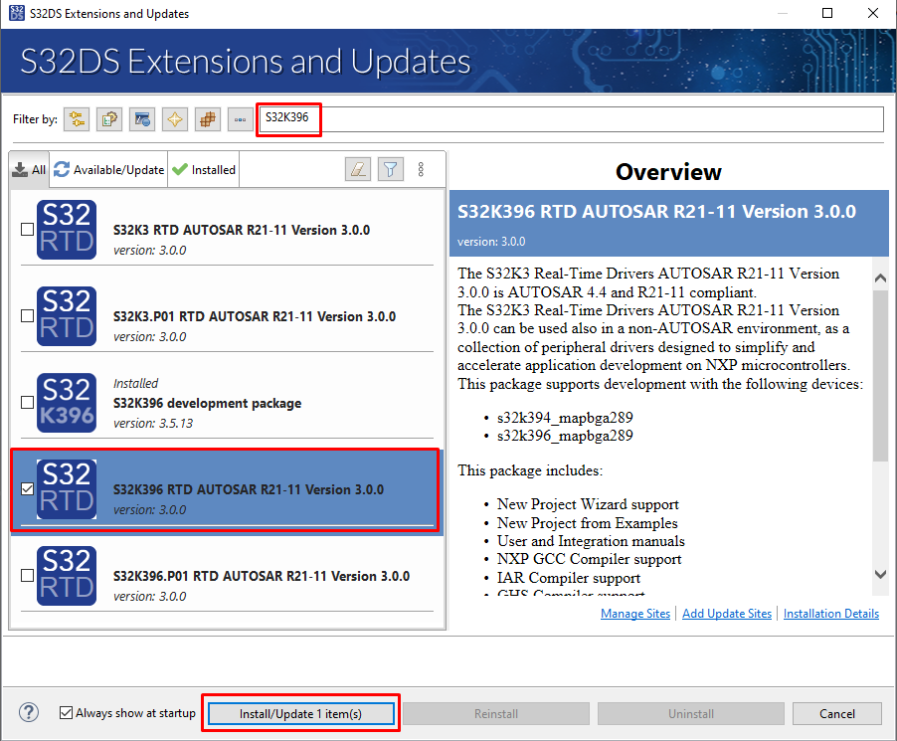The image size is (897, 741).
Task: Click the S32DS app icon in title bar
Action: 17,13
